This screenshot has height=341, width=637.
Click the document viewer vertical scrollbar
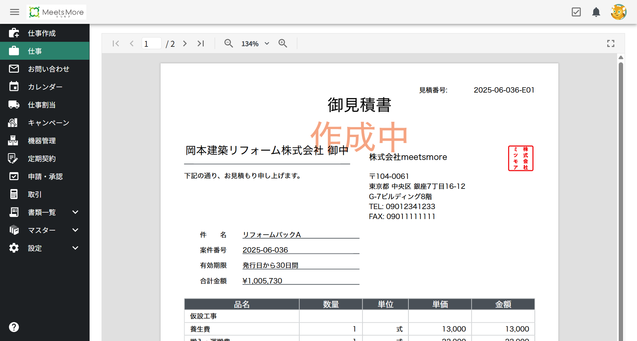pos(621,199)
